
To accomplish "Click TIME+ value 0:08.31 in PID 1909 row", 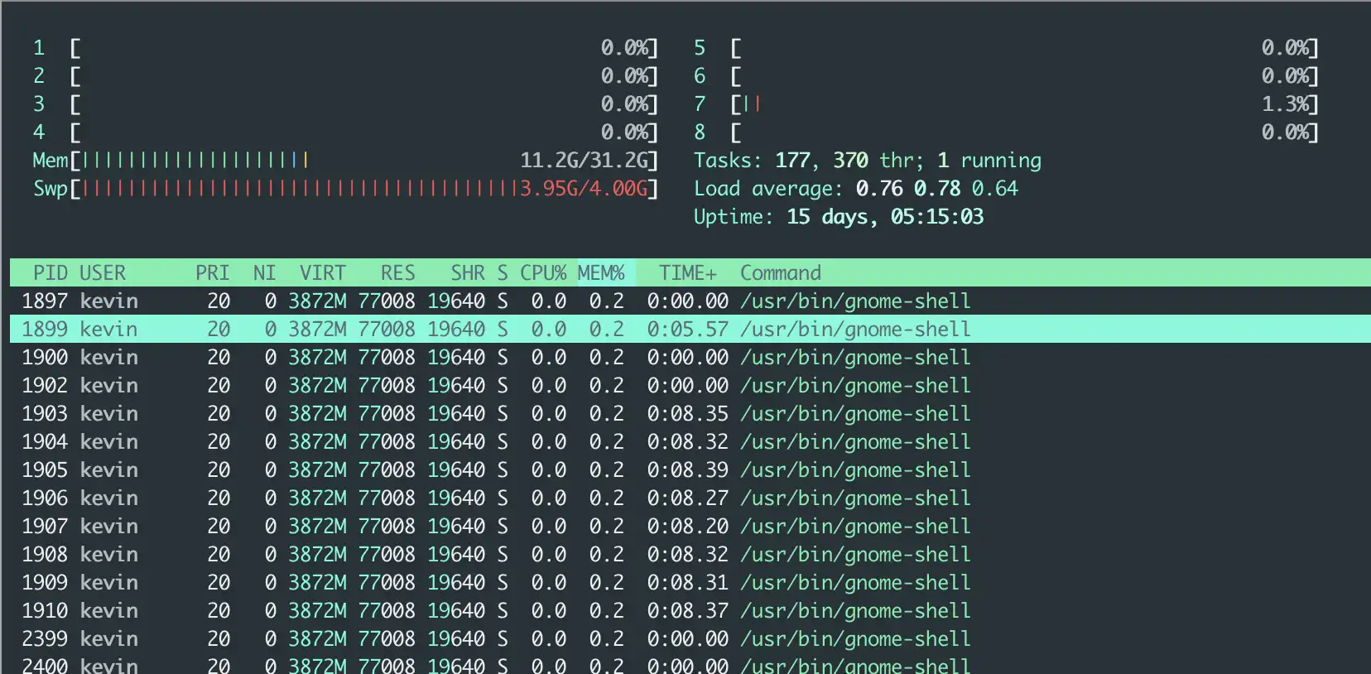I will click(688, 583).
